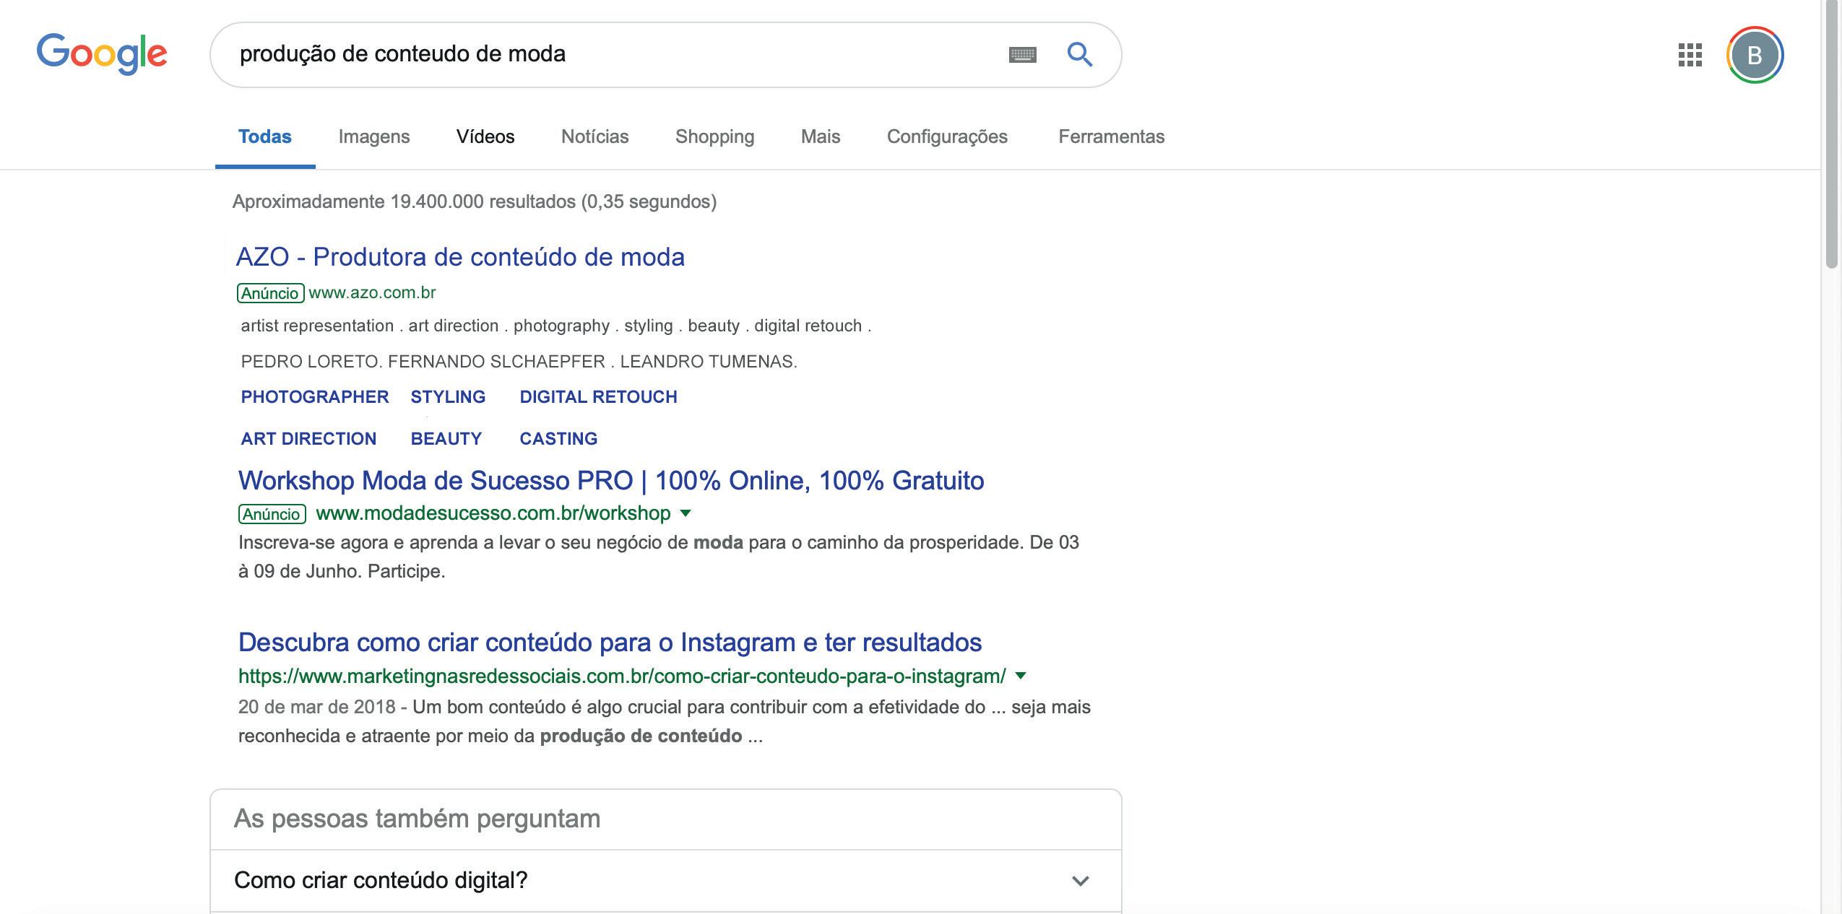Open the DIGITAL RETOUCH sitelink
This screenshot has height=914, width=1842.
(x=599, y=396)
